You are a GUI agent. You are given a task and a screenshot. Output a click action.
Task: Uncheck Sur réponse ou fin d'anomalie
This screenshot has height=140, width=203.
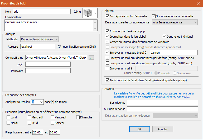click(107, 16)
